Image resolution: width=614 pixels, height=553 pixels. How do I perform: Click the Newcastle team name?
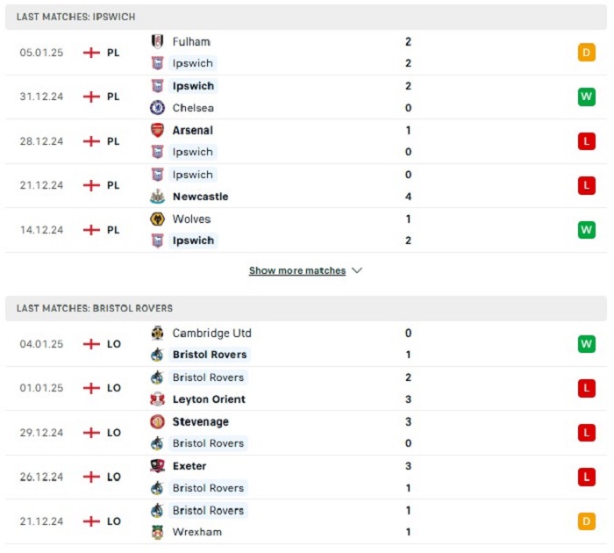[201, 197]
